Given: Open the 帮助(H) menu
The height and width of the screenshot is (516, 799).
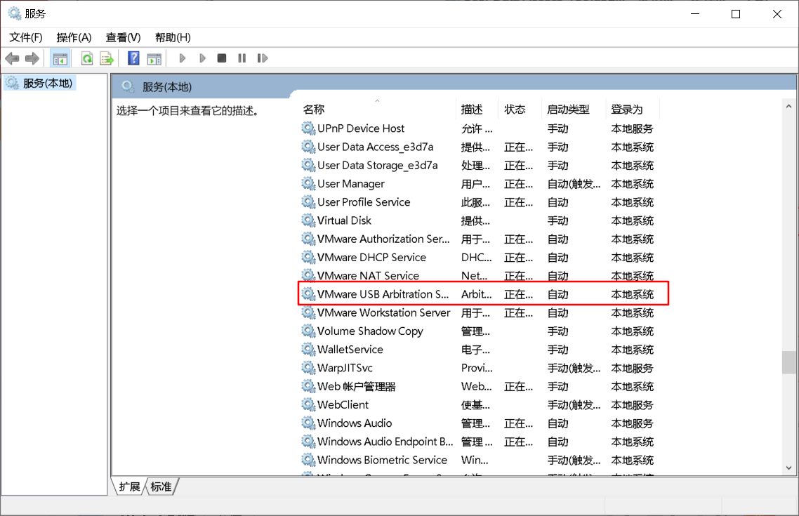Looking at the screenshot, I should click(173, 37).
